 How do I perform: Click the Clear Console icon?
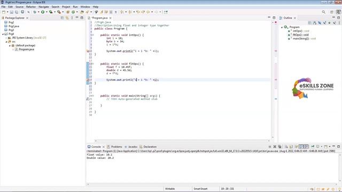point(286,147)
